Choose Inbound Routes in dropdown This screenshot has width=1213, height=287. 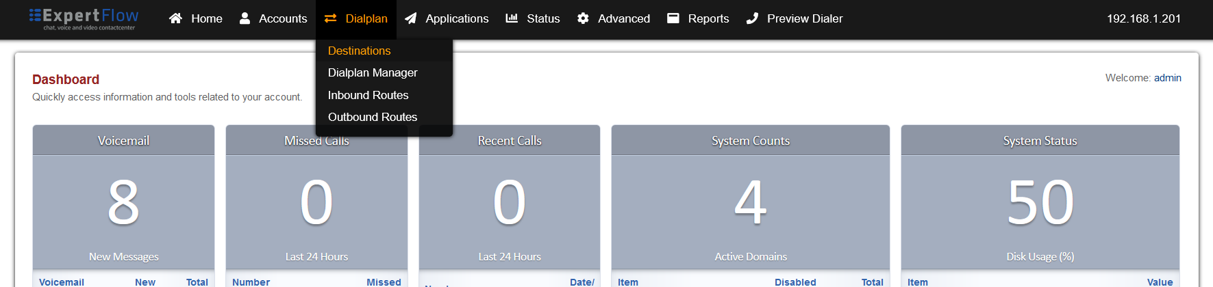point(368,95)
